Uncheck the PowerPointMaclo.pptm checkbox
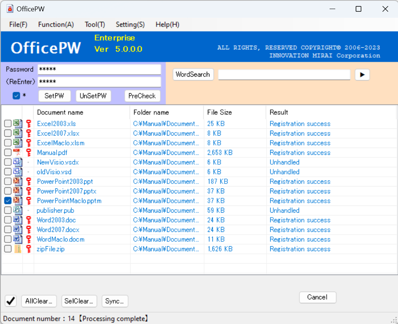The width and height of the screenshot is (398, 324). coord(8,201)
